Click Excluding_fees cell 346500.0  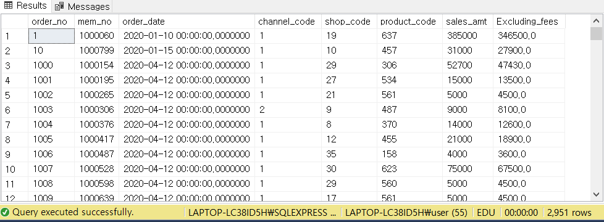pyautogui.click(x=529, y=36)
